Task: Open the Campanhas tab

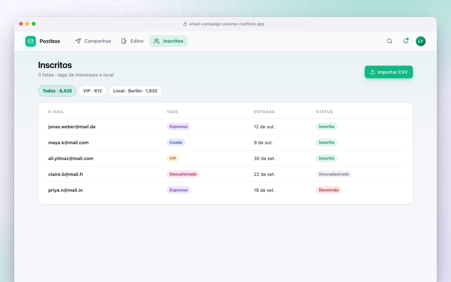Action: [x=93, y=41]
